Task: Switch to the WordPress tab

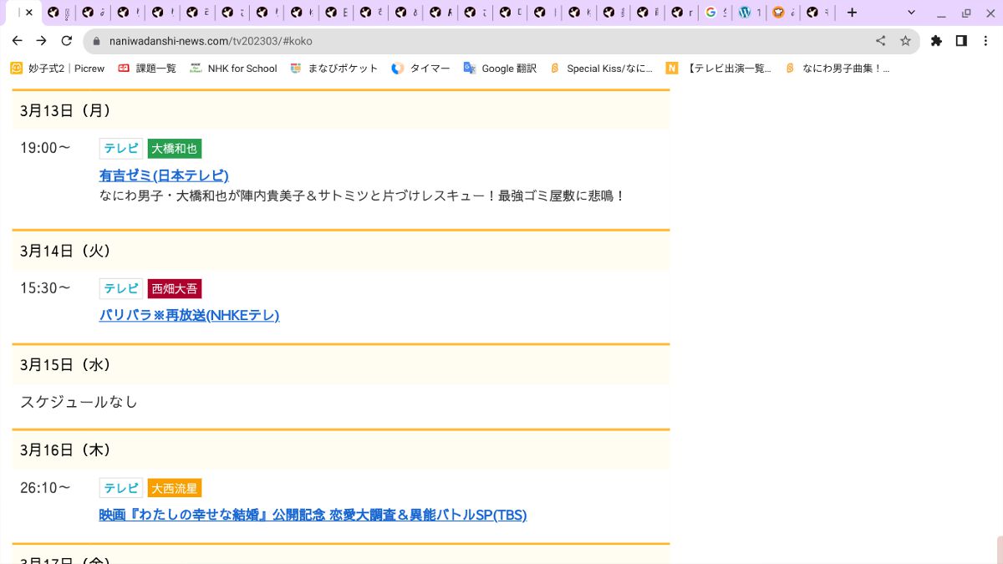Action: pyautogui.click(x=748, y=13)
